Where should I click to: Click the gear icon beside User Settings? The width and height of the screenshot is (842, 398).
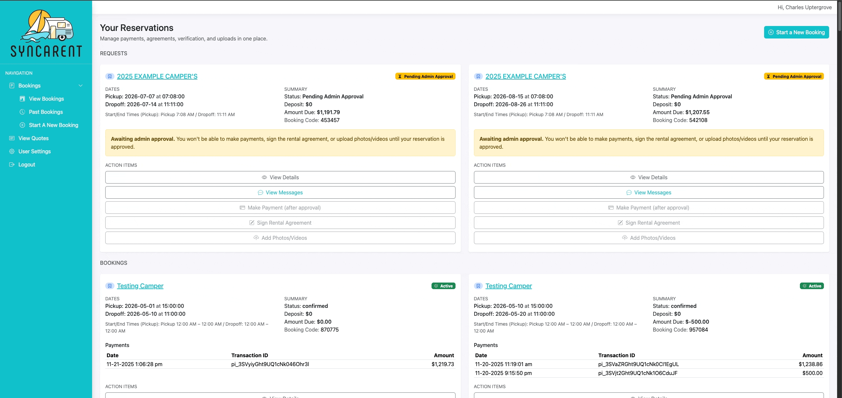click(12, 151)
